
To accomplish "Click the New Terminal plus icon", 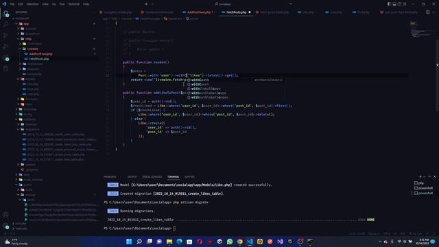I will coord(420,177).
